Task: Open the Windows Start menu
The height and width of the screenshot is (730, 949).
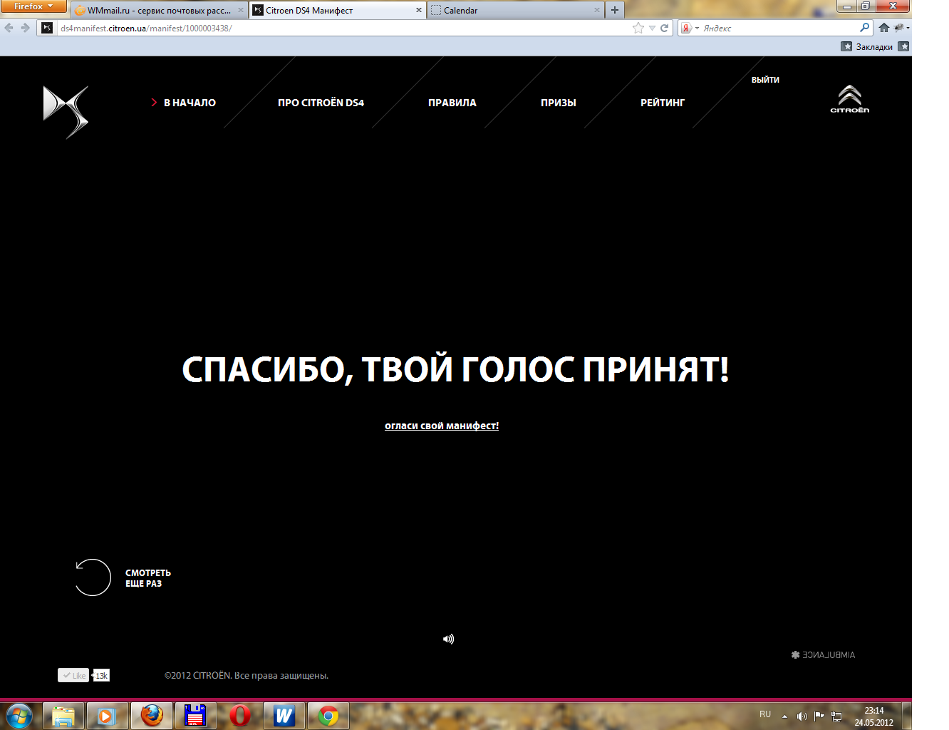Action: tap(19, 716)
